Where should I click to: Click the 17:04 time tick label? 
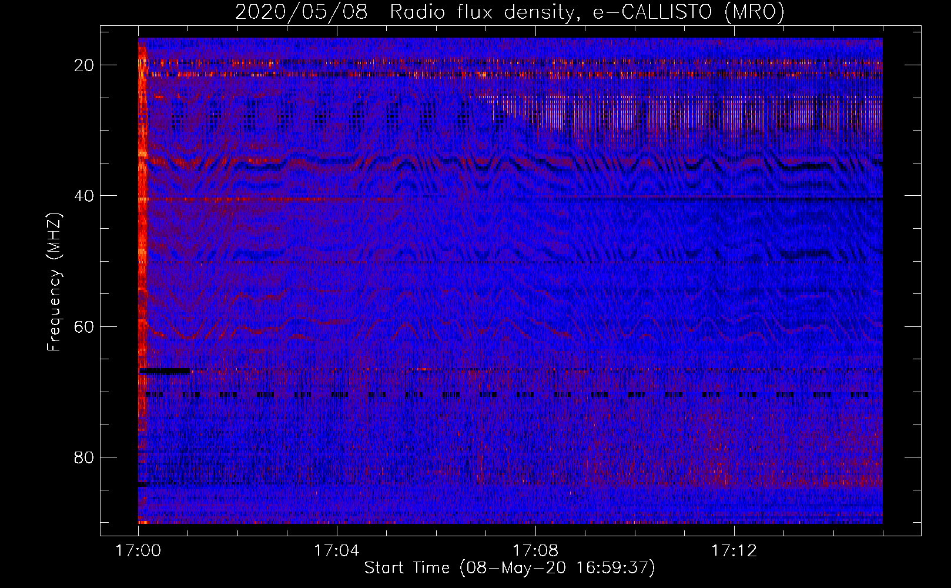coord(337,551)
